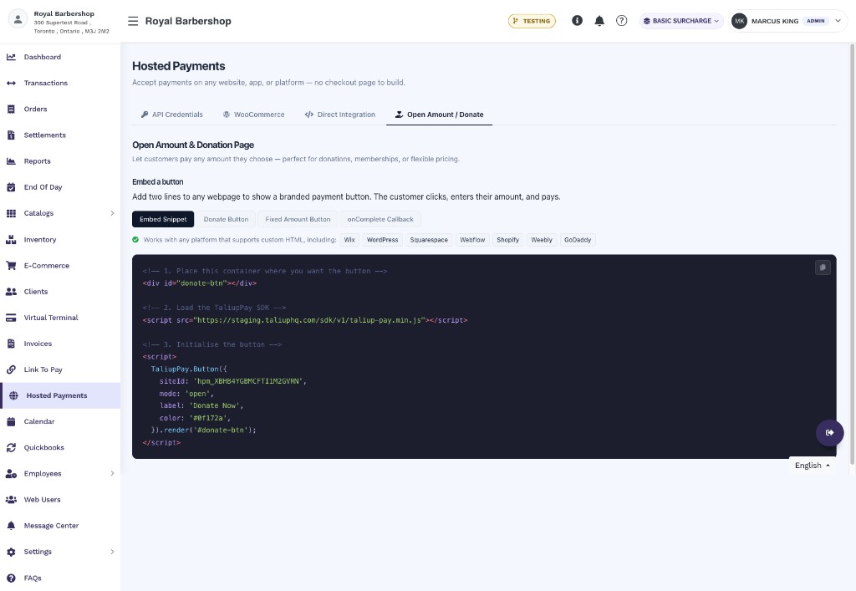856x591 pixels.
Task: Click the Webflow platform tag
Action: click(472, 240)
